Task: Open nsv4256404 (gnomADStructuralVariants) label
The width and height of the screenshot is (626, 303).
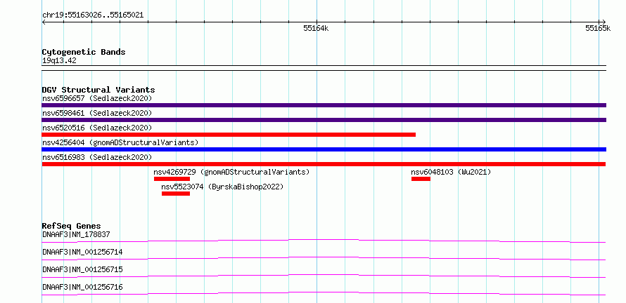Action: click(120, 142)
